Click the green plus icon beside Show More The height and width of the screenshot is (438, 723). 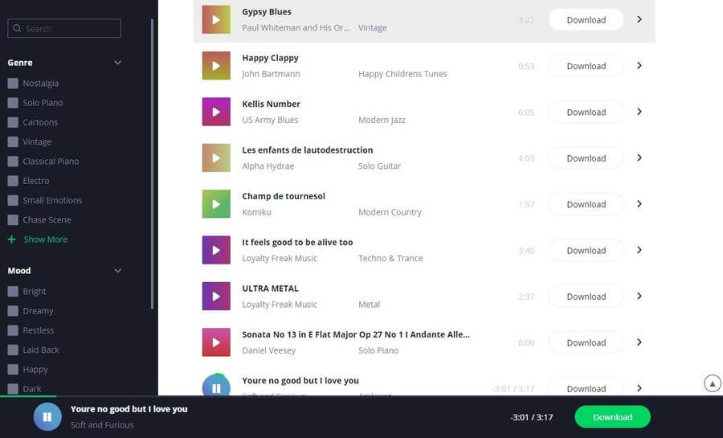pos(11,239)
